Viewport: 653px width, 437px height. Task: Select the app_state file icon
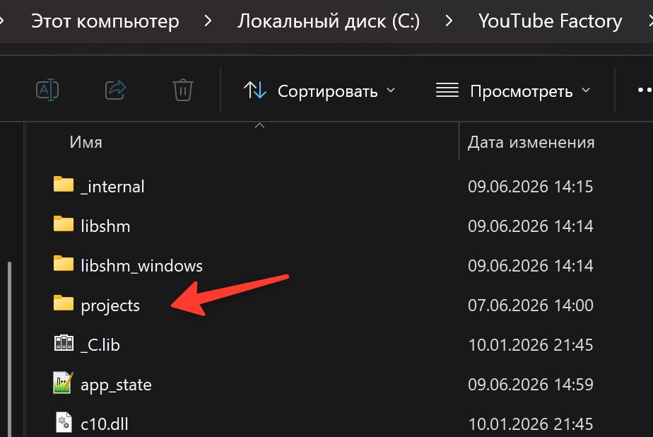(64, 383)
